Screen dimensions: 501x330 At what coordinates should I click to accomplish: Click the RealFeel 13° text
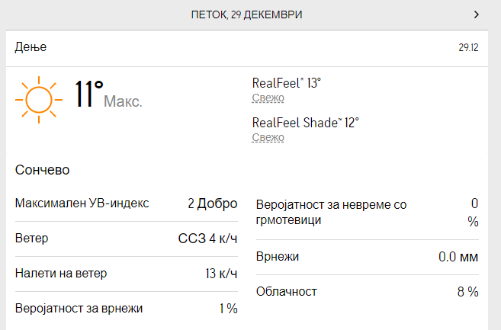pyautogui.click(x=286, y=83)
